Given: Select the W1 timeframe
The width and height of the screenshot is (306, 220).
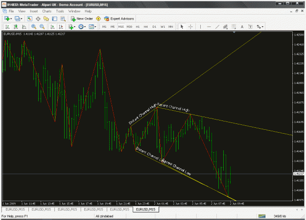Looking at the screenshot, I should [163, 27].
